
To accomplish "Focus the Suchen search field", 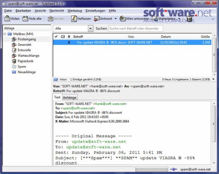I will click(x=136, y=29).
